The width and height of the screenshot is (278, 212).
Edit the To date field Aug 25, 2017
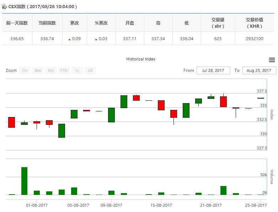pos(259,70)
